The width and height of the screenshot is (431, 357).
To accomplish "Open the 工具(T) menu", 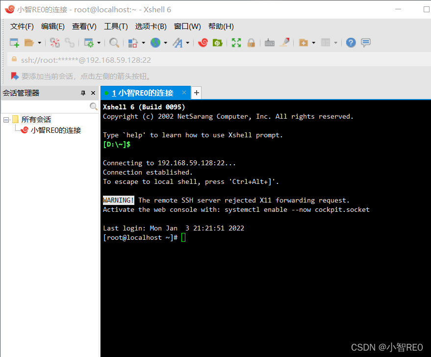I will coord(116,26).
